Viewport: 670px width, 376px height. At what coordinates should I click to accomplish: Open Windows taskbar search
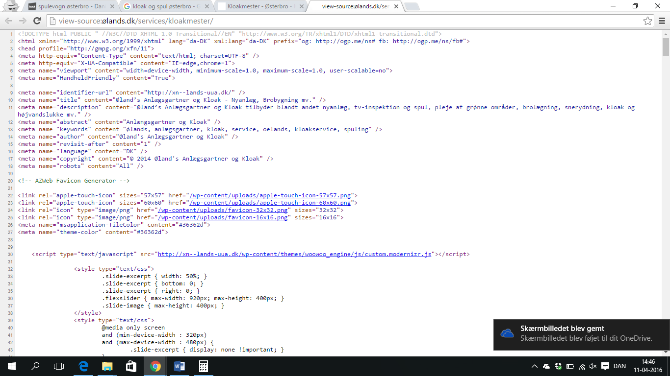point(35,366)
